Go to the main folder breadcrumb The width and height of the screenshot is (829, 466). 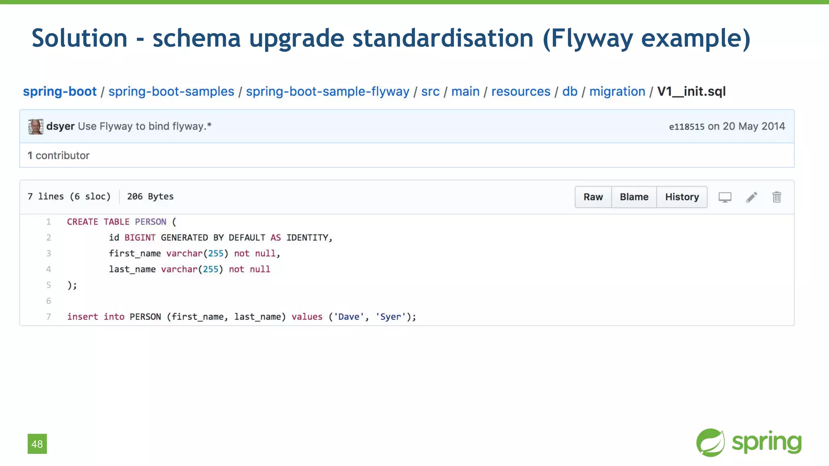(466, 91)
